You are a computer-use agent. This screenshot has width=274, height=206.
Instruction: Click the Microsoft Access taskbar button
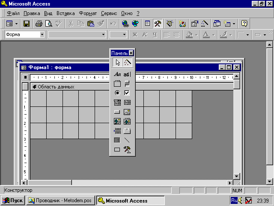(130, 200)
